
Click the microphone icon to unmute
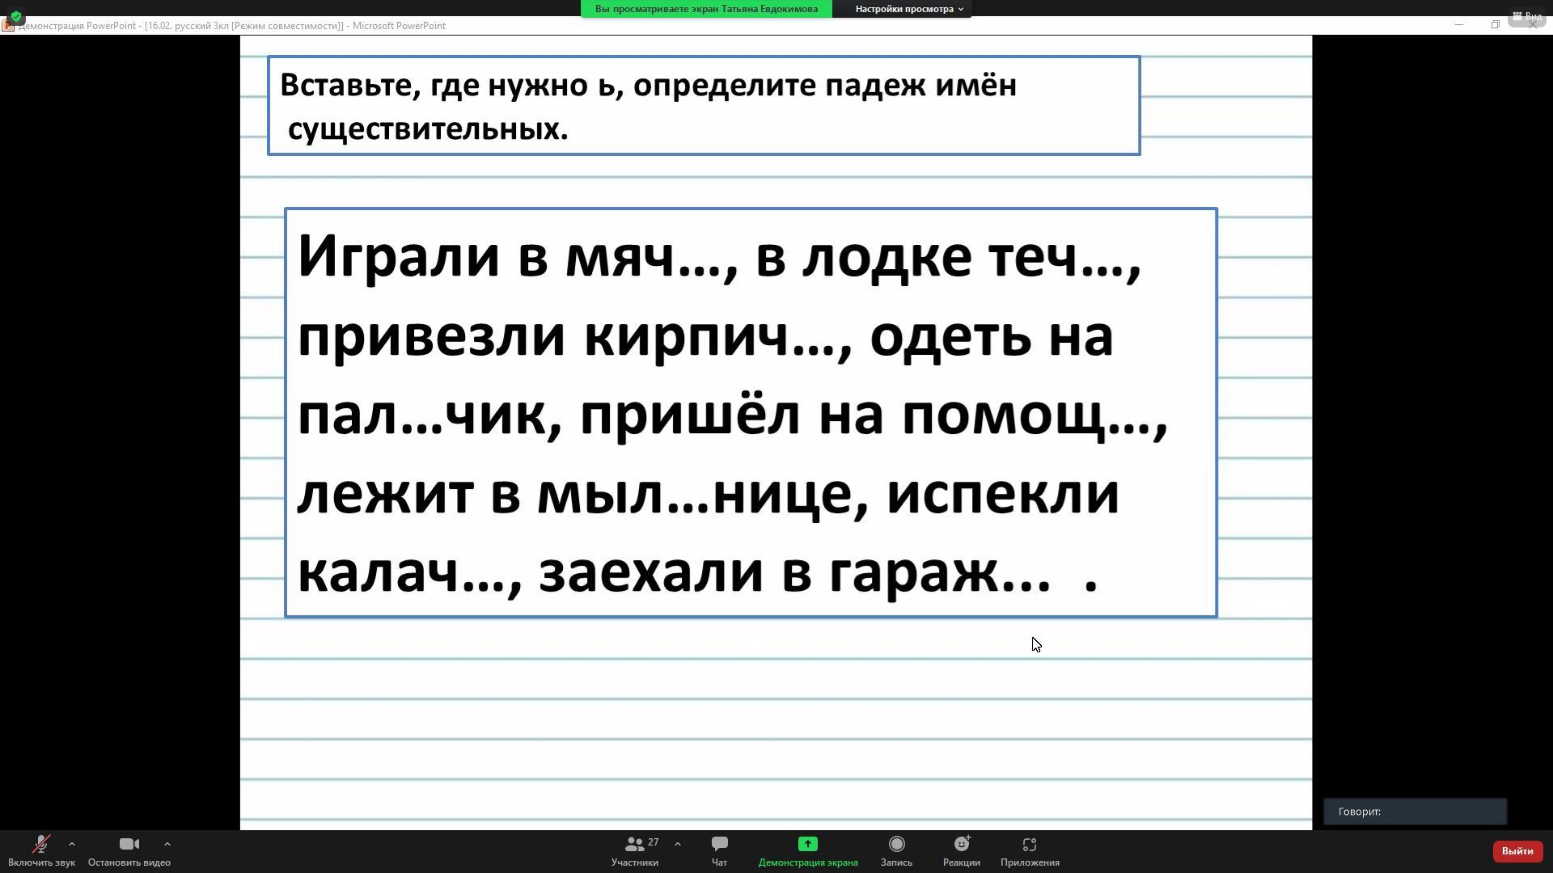click(40, 846)
